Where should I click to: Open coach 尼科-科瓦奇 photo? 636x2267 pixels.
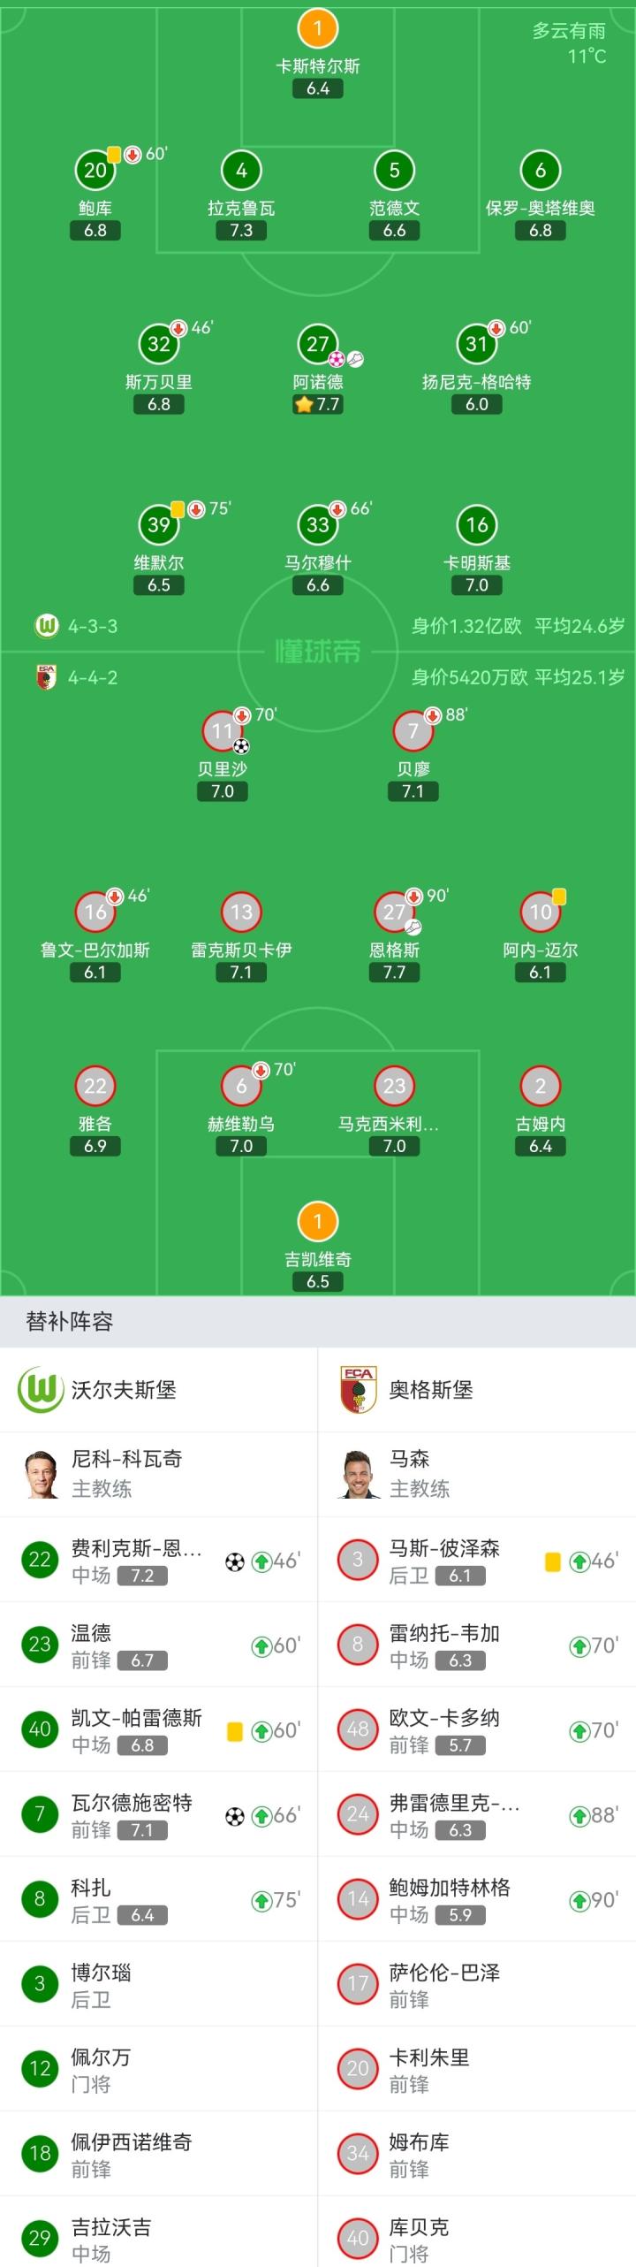coord(40,1475)
